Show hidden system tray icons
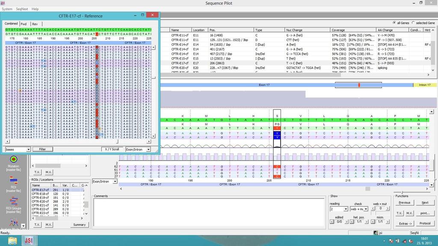Image resolution: width=438 pixels, height=246 pixels. pyautogui.click(x=384, y=241)
